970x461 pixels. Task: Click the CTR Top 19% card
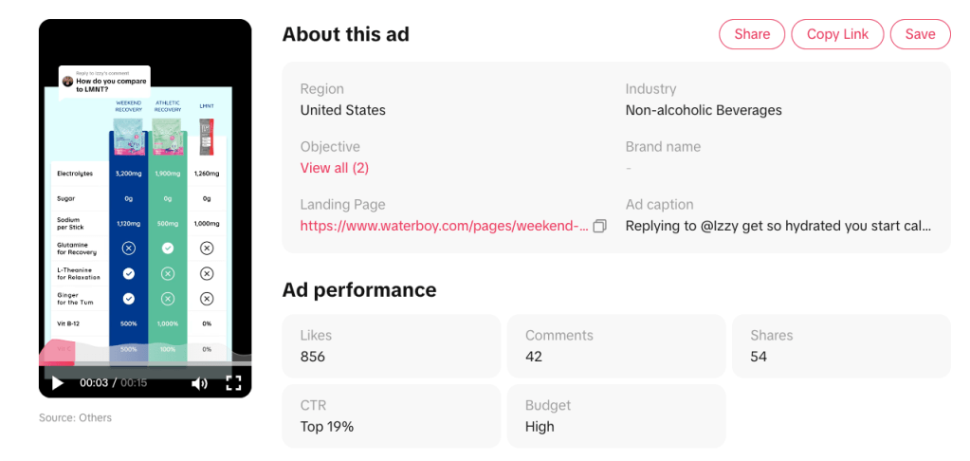(391, 415)
